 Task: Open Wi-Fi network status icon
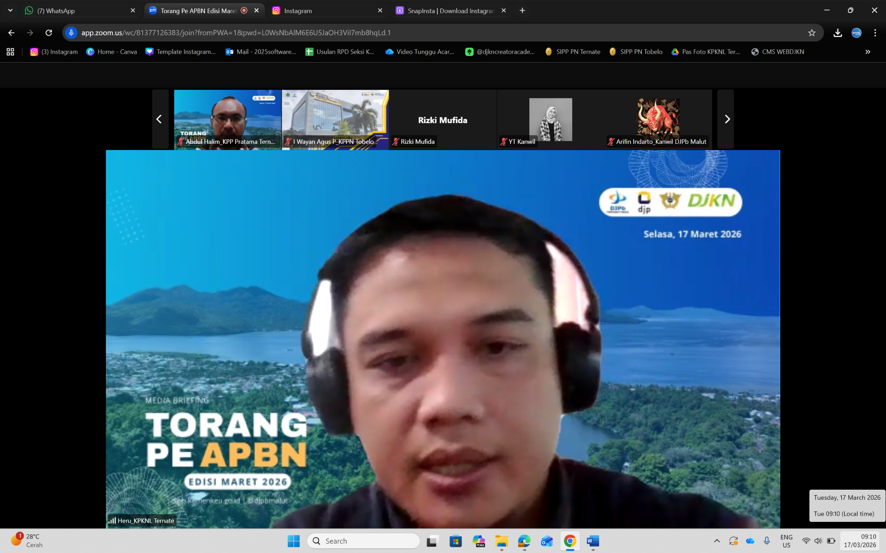click(x=806, y=541)
